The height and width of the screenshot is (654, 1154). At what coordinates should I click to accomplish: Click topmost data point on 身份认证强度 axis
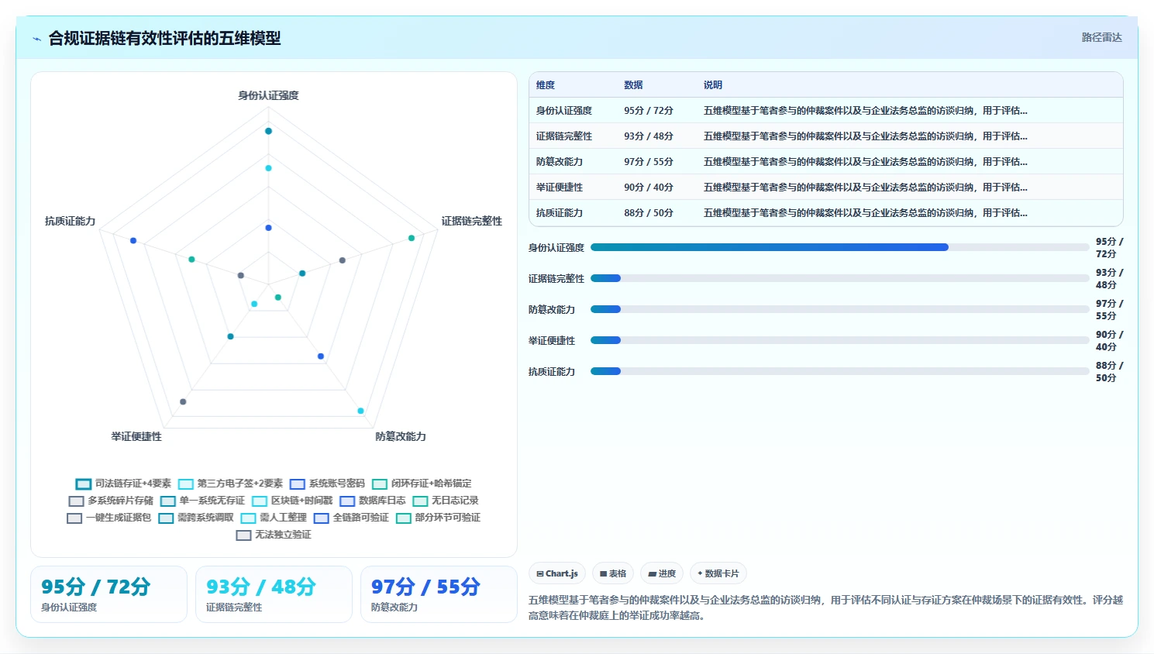tap(269, 131)
